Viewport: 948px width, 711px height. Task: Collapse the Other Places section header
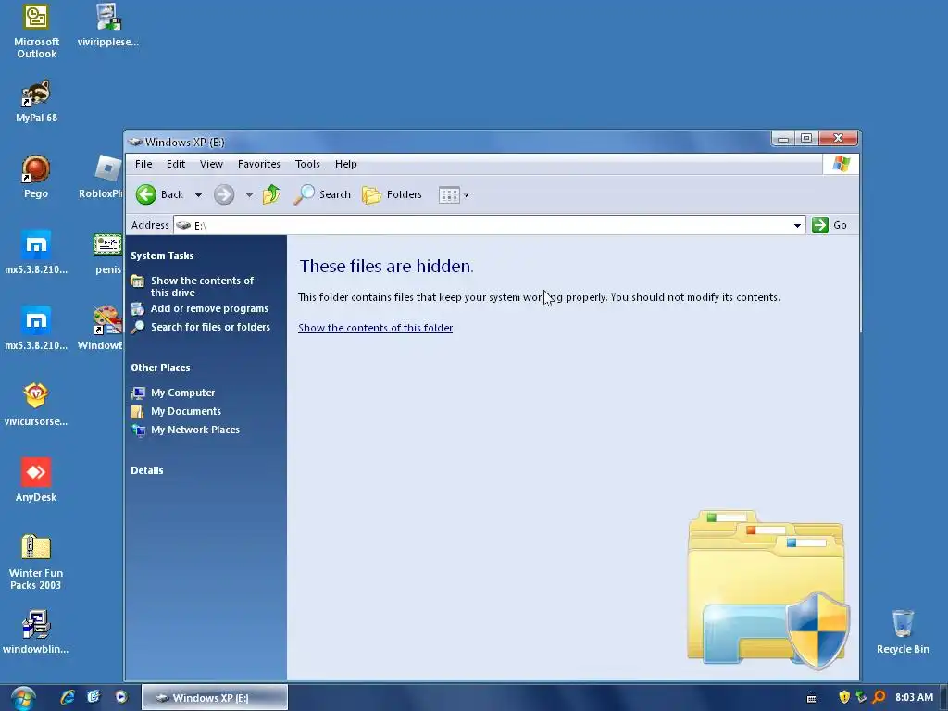click(160, 368)
